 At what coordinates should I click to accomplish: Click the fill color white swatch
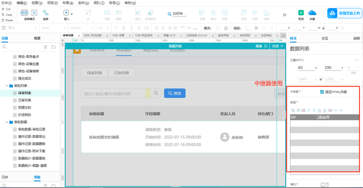coord(218,28)
